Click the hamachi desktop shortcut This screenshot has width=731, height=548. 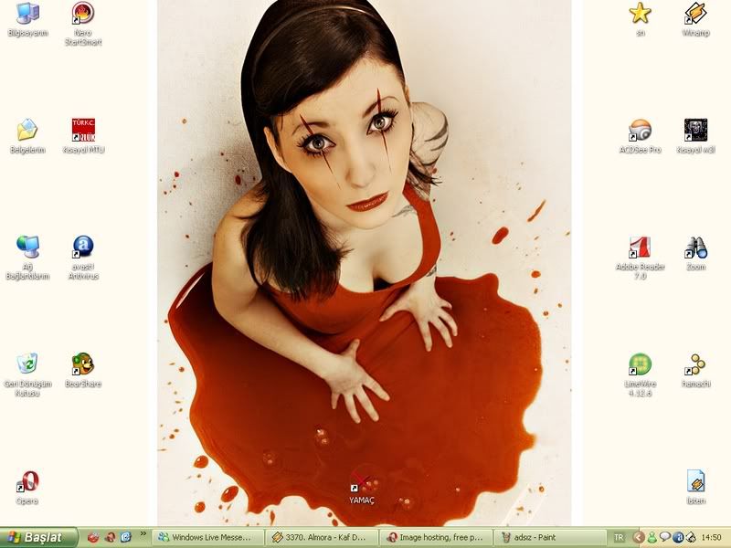point(695,365)
